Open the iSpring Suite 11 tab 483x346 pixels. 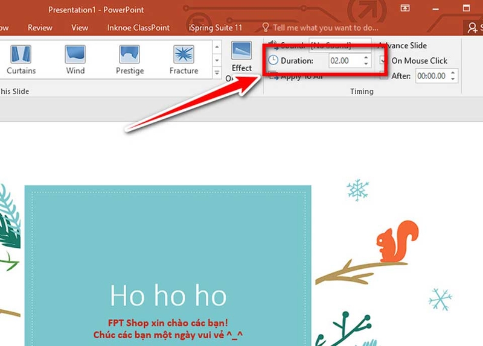pos(216,28)
